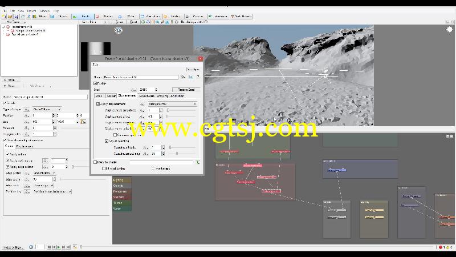
Task: Click the clock icon in bottom bar
Action: point(31,247)
